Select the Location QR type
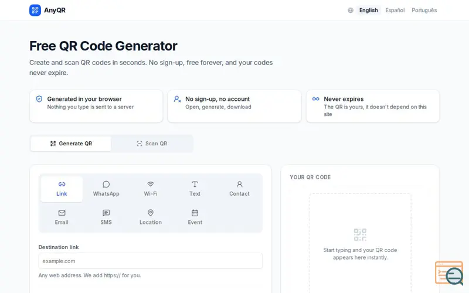 coord(151,217)
